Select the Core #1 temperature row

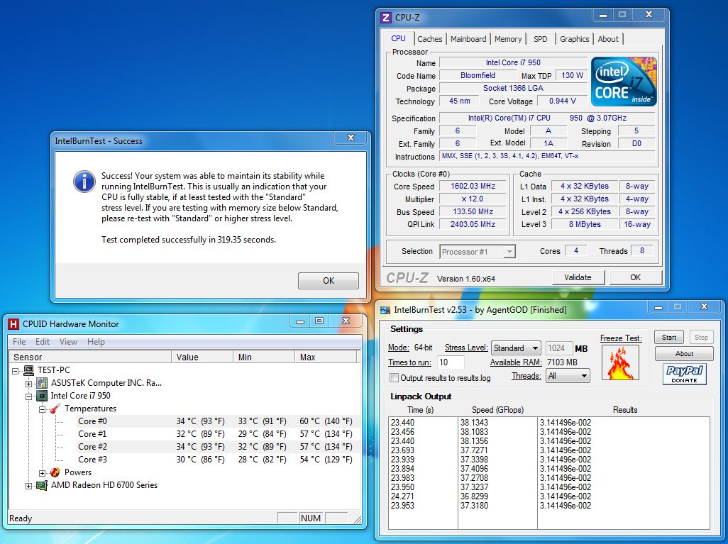click(217, 434)
